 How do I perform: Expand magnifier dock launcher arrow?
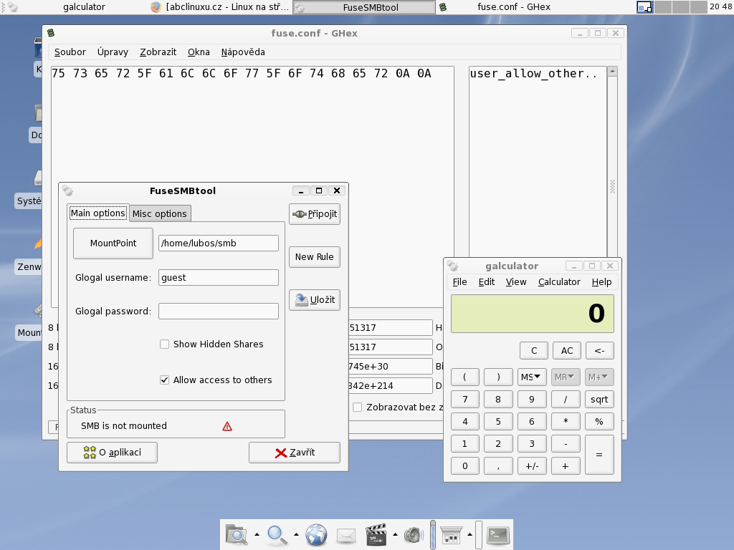click(x=296, y=534)
